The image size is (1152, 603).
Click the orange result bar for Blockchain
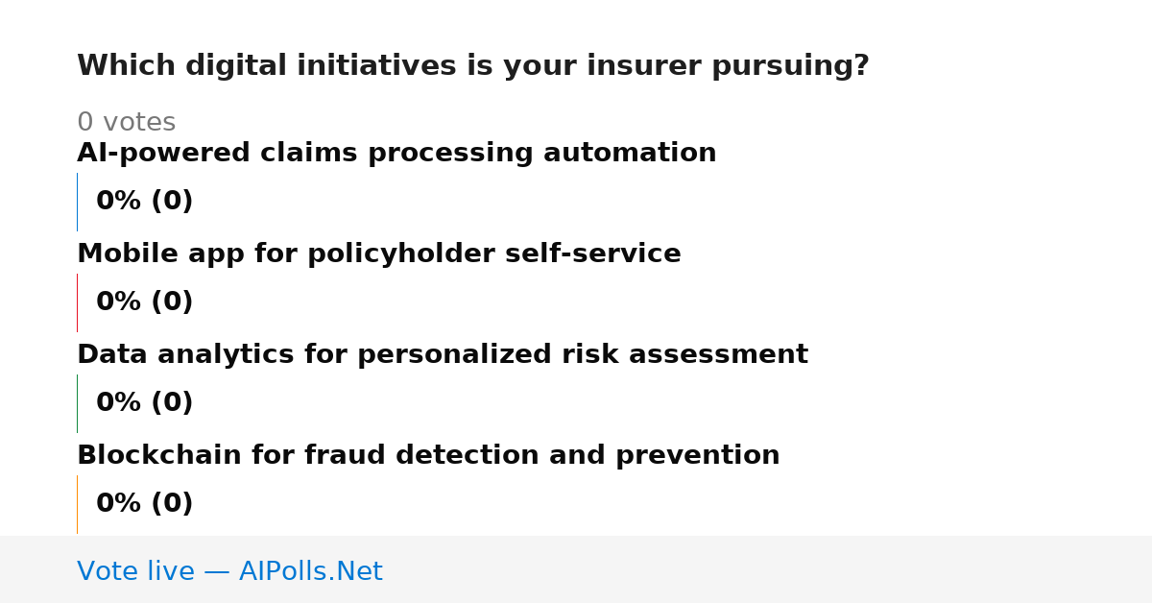coord(77,504)
